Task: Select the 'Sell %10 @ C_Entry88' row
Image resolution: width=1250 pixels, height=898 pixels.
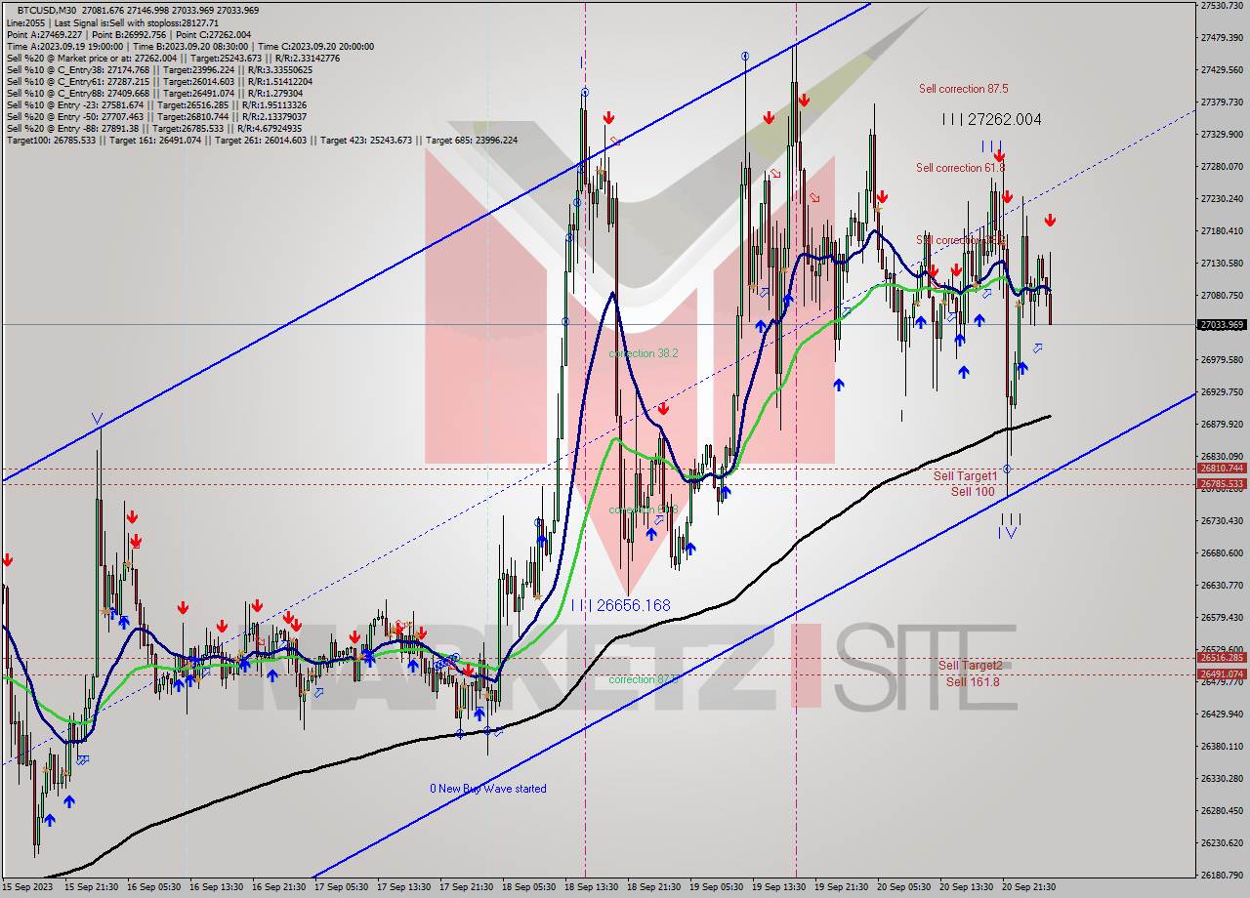Action: point(155,93)
